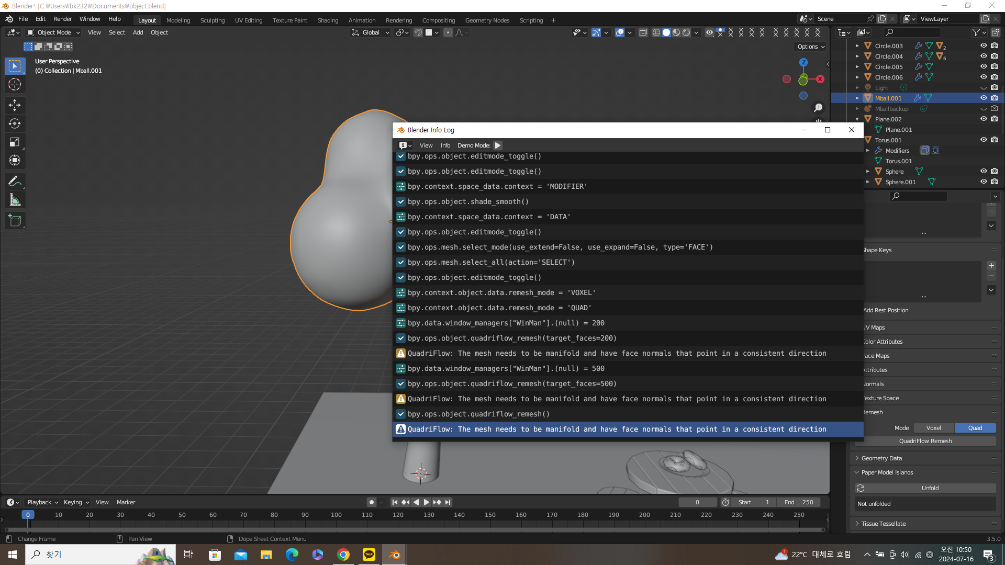Toggle visibility of Torus.001
The height and width of the screenshot is (565, 1005).
click(984, 140)
